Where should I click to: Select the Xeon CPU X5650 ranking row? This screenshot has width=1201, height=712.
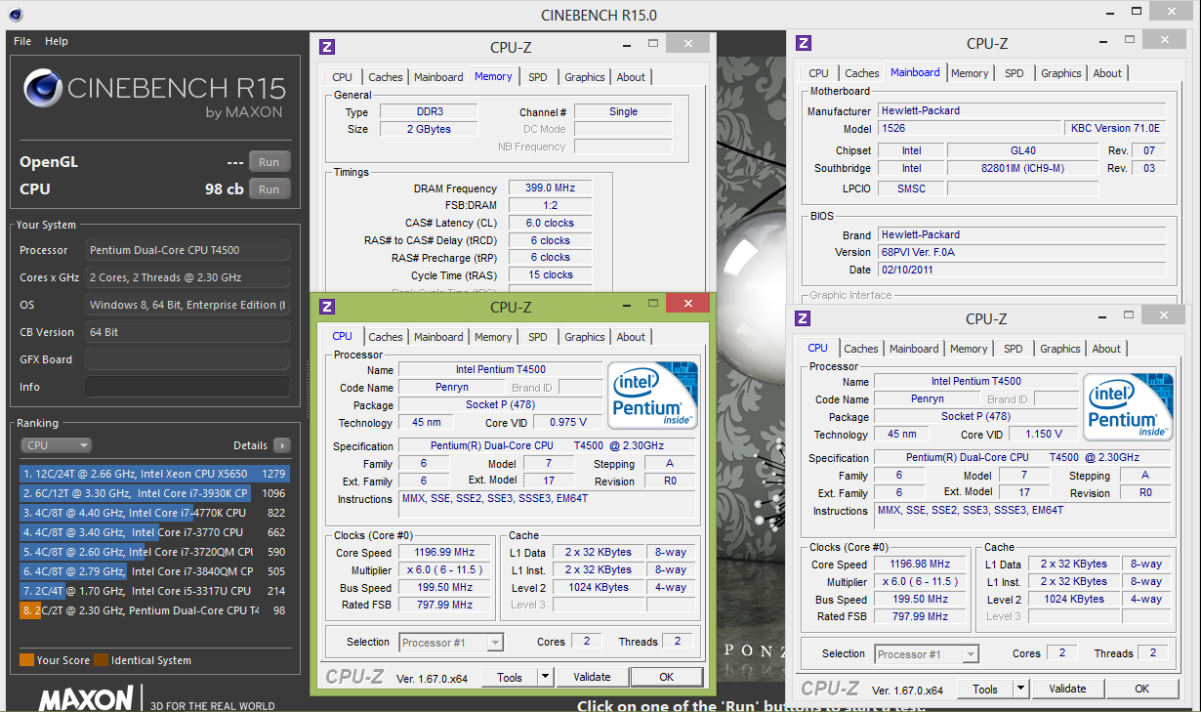(x=154, y=474)
